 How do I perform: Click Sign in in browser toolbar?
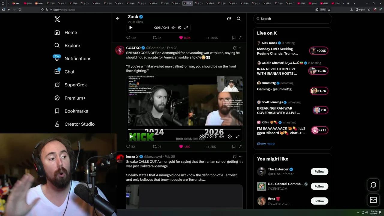(360, 10)
